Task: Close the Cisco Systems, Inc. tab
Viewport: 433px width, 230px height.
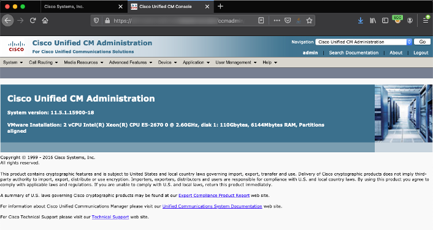Action: coord(120,7)
